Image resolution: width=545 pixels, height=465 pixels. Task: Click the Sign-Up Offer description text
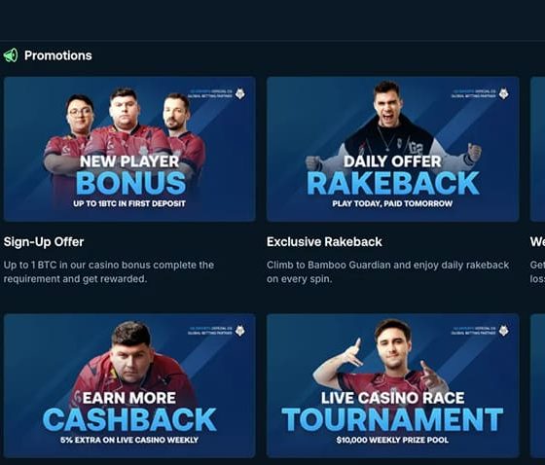pyautogui.click(x=109, y=271)
